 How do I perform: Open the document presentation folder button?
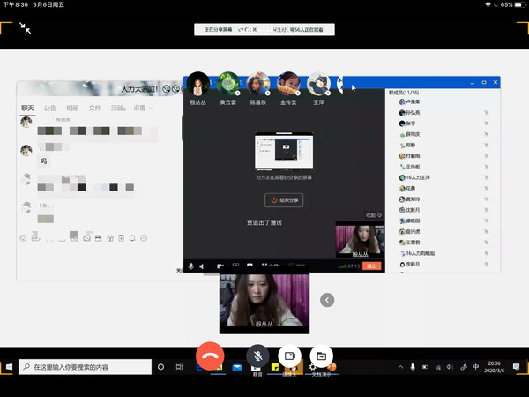pos(321,356)
